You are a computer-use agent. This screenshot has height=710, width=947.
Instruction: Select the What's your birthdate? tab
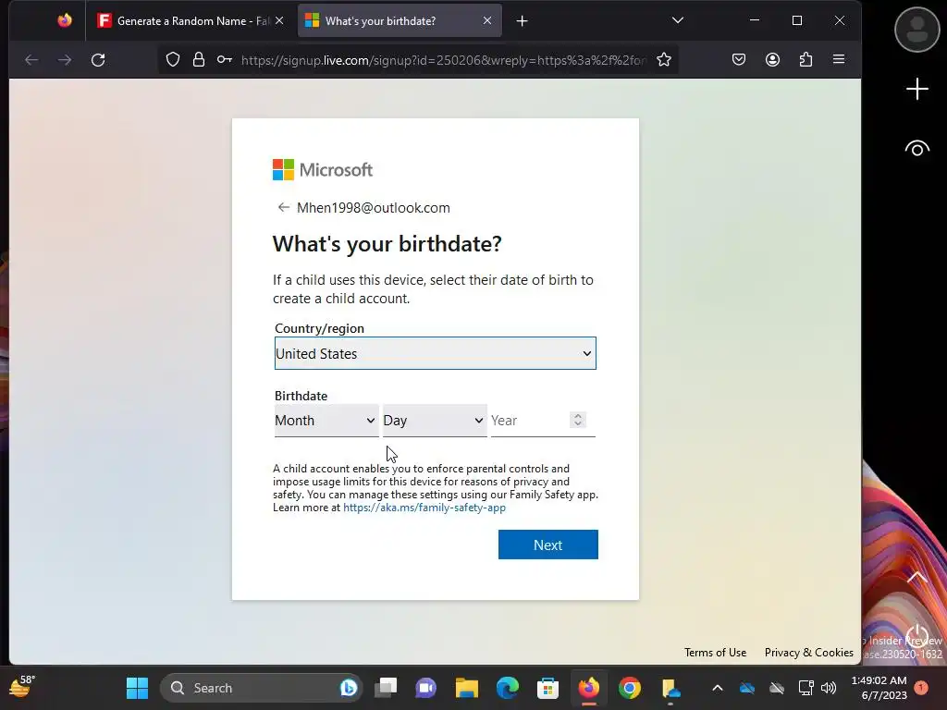400,20
